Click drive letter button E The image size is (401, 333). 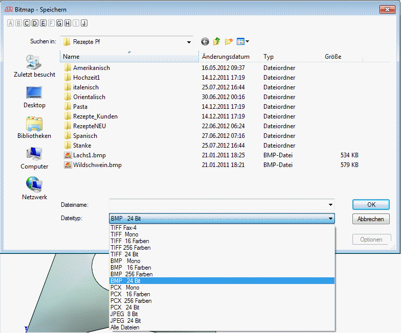(43, 23)
